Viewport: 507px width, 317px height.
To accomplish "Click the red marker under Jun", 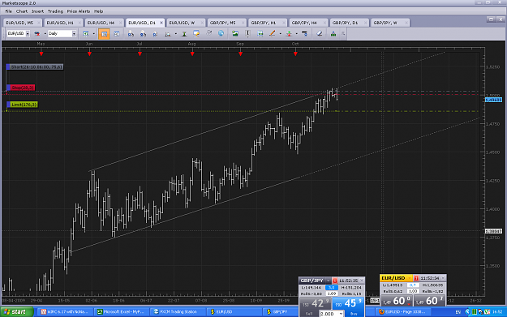I will coord(89,54).
